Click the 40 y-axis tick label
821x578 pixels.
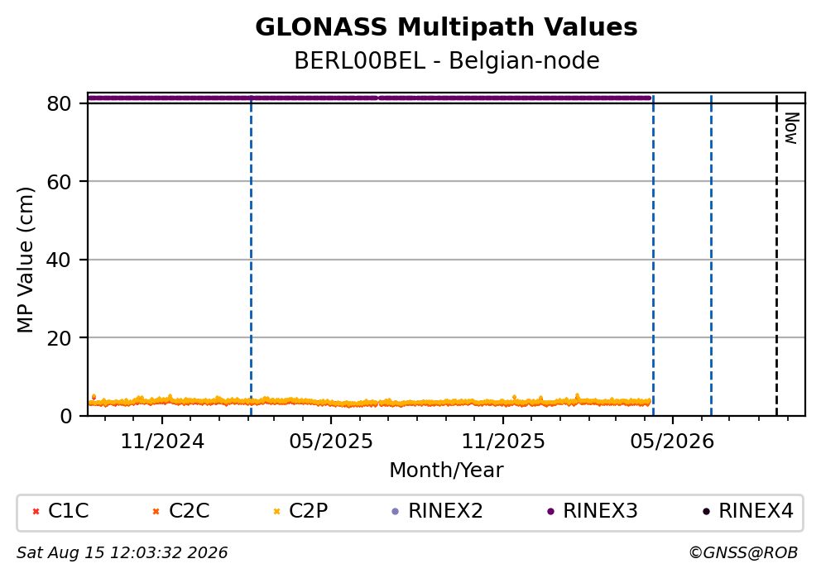pos(59,260)
